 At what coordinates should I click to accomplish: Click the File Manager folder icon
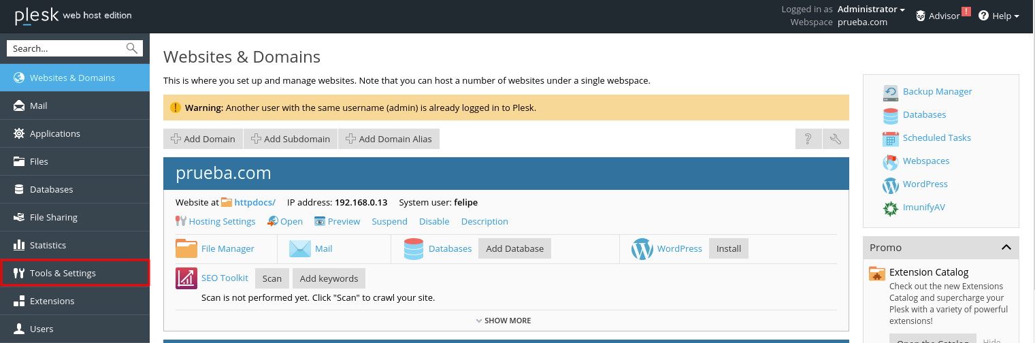tap(186, 249)
